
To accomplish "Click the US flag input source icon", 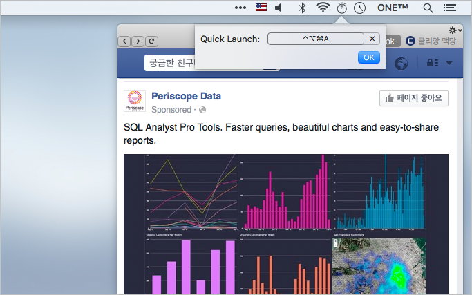I will coord(261,7).
